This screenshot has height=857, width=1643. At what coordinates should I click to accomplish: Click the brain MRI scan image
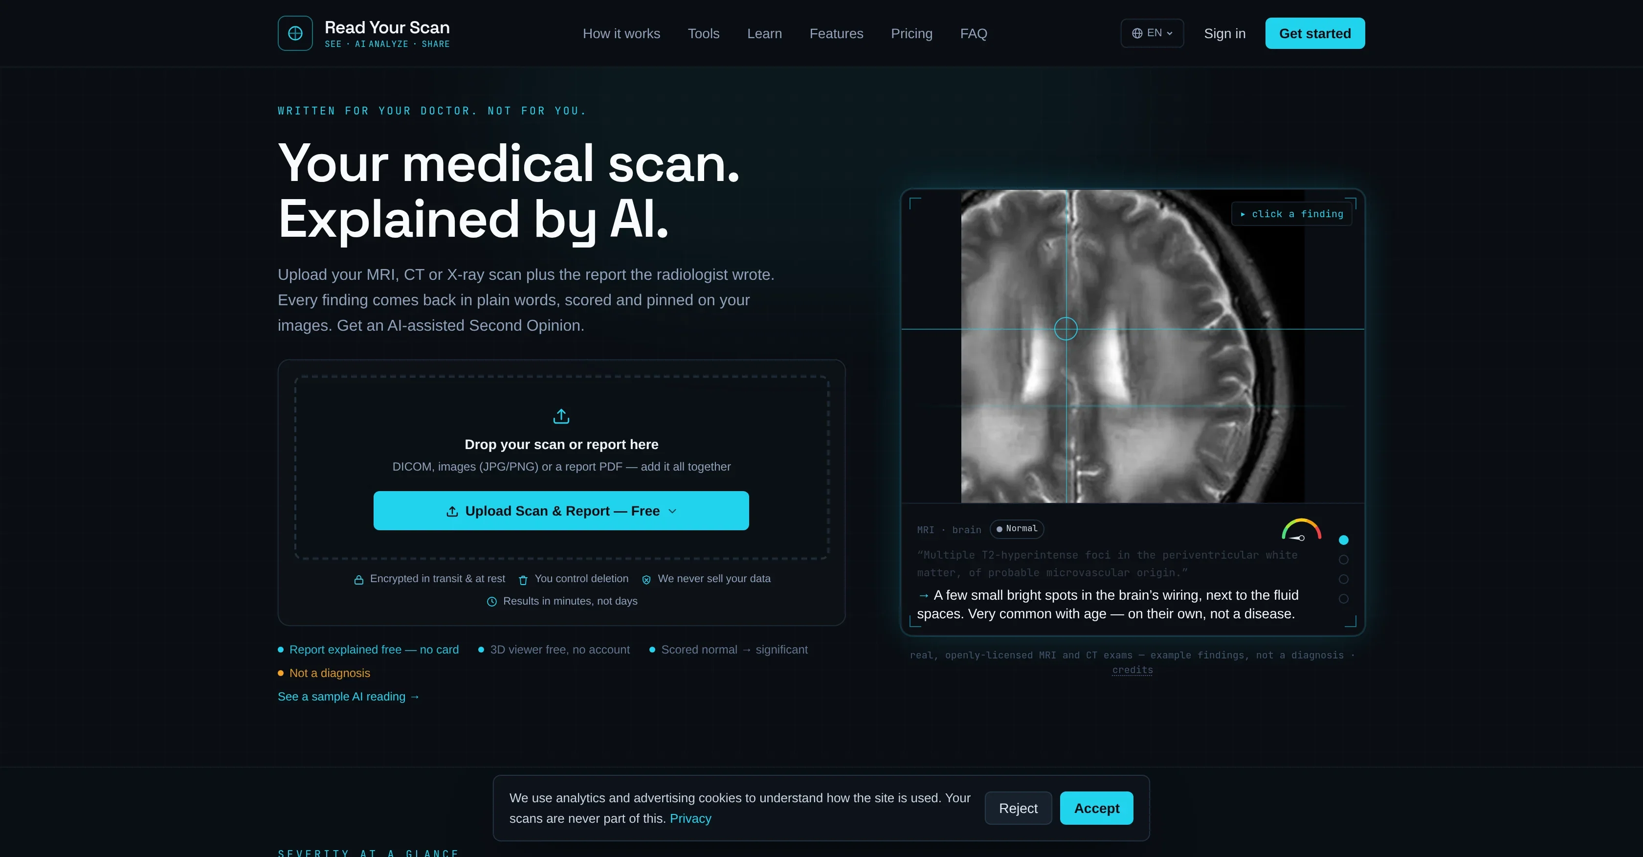tap(1132, 346)
